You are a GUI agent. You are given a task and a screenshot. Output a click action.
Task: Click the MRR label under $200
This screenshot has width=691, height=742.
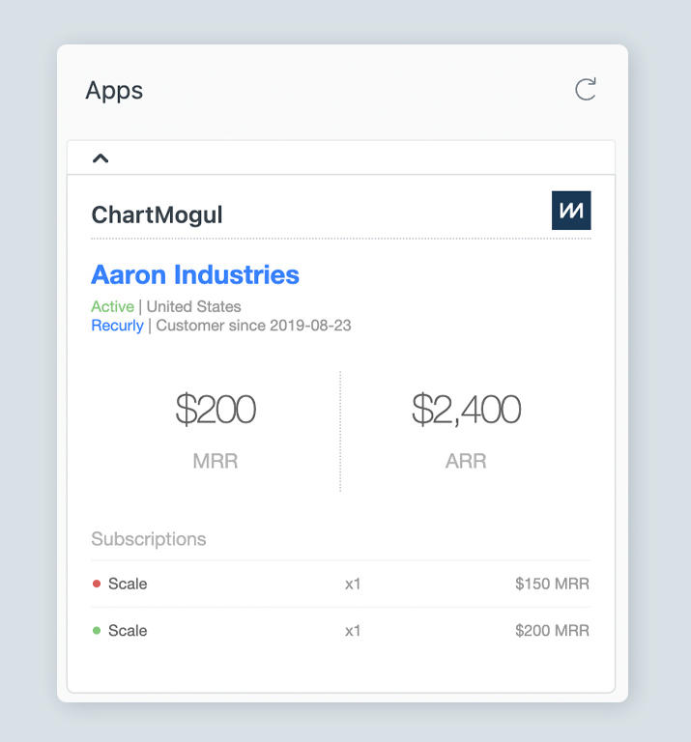pyautogui.click(x=216, y=461)
